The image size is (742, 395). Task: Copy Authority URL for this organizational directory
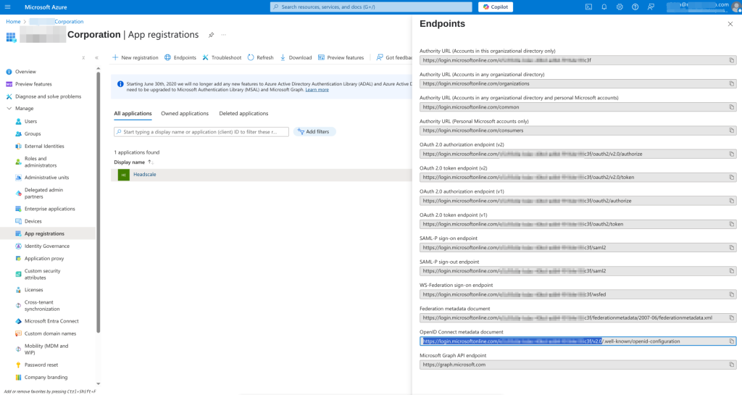(732, 61)
